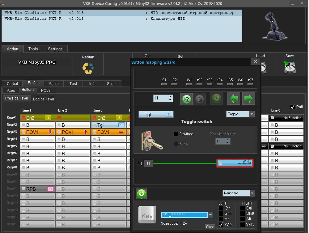The image size is (309, 233).
Task: Open the Test tab
Action: 73,83
